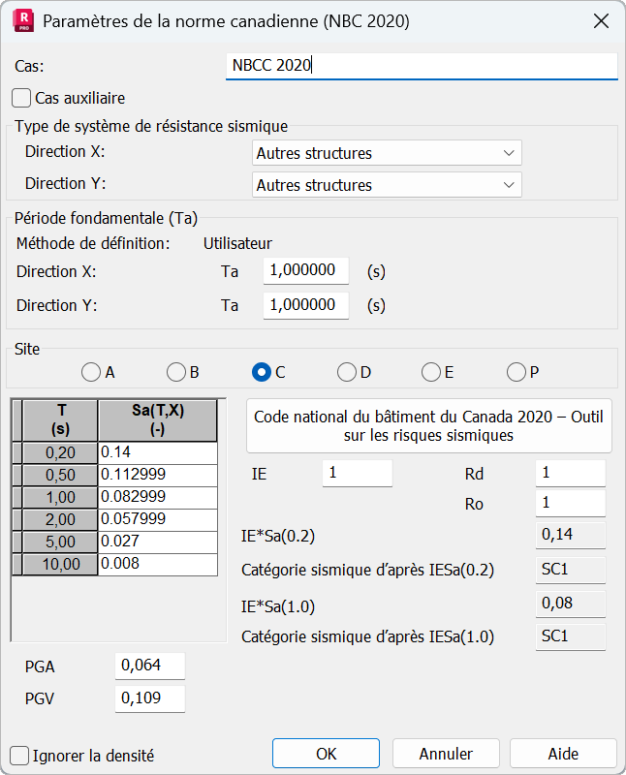Click the PGV input field
626x775 pixels.
coord(150,698)
